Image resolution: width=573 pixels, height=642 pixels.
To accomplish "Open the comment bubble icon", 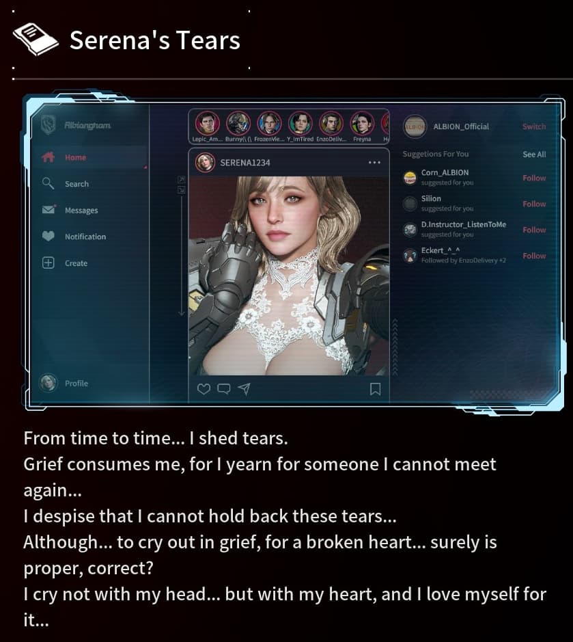I will [224, 388].
